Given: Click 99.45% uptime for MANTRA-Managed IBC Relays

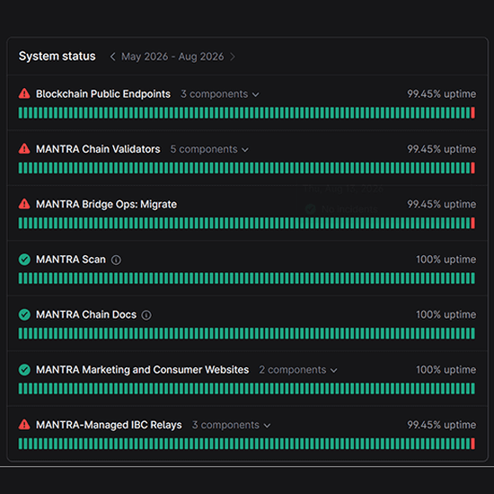Looking at the screenshot, I should tap(441, 425).
